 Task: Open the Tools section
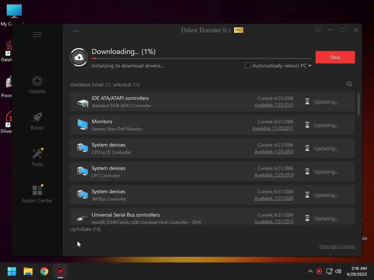point(37,157)
